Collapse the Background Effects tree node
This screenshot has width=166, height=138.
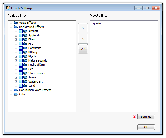pos(11,27)
